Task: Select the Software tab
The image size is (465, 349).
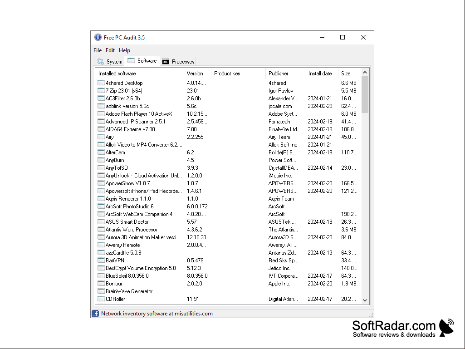Action: pyautogui.click(x=142, y=61)
